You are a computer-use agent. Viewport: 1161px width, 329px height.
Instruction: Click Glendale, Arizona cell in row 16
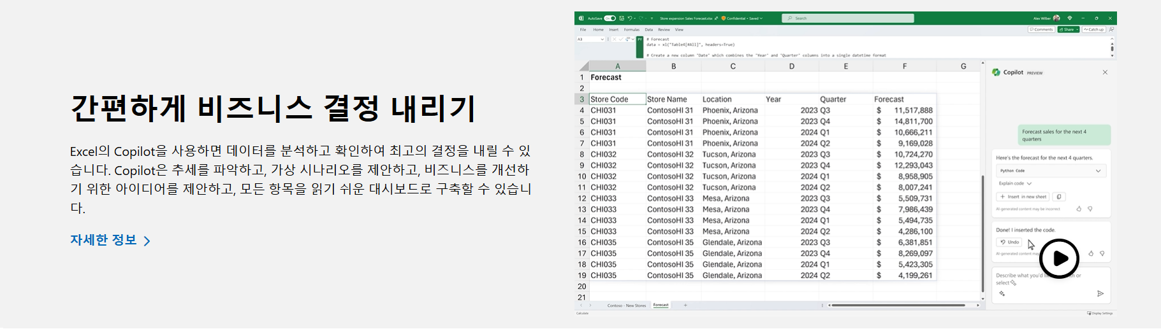coord(733,242)
